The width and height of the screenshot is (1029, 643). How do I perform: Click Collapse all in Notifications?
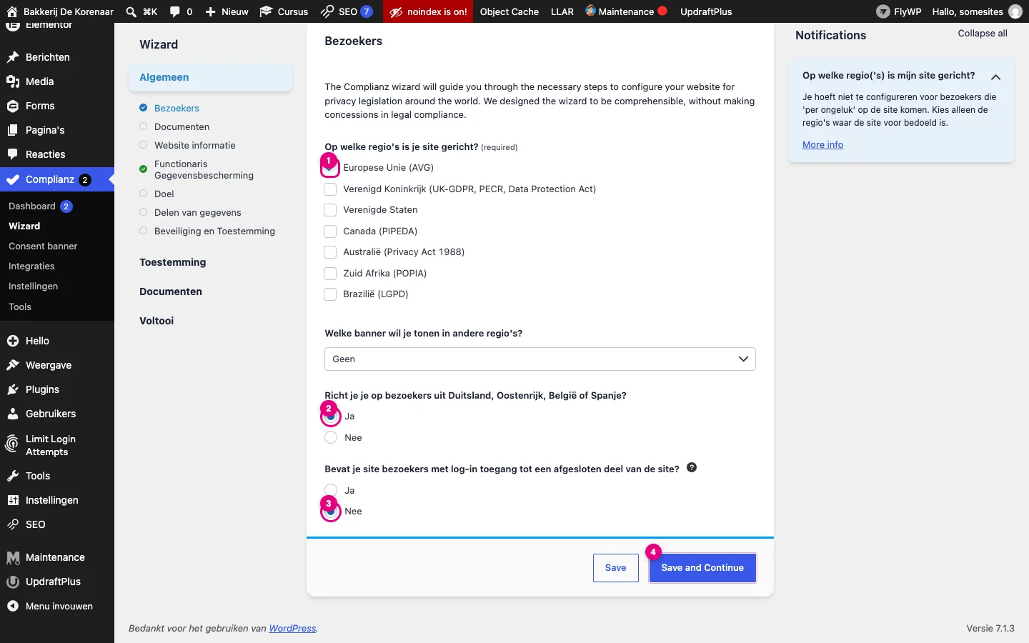coord(983,34)
